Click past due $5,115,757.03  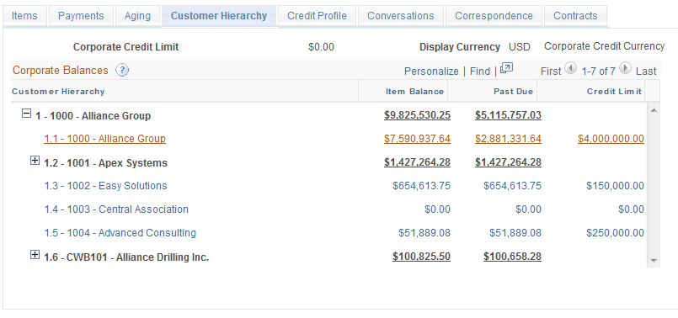pyautogui.click(x=508, y=115)
